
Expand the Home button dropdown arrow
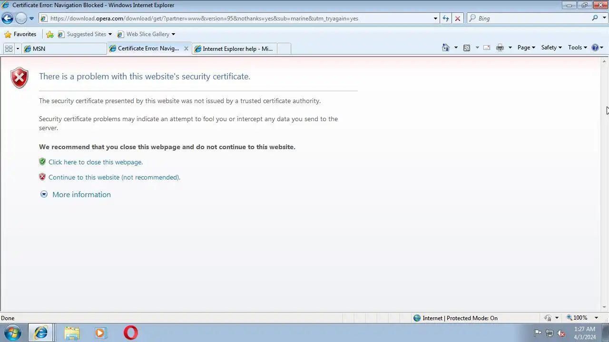tap(456, 47)
